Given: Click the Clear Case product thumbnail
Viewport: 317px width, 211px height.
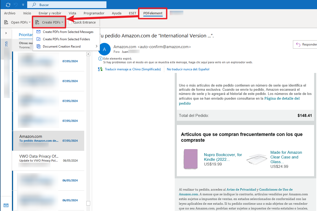Looking at the screenshot, I should tap(257, 159).
